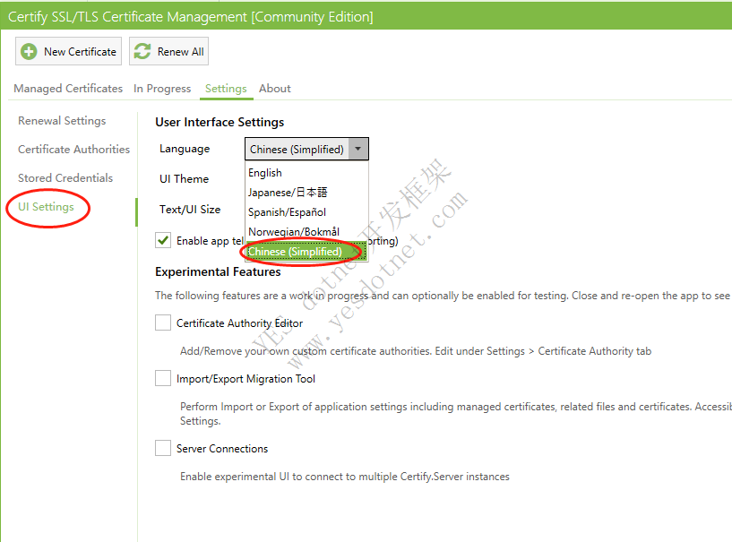
Task: Open the About tab
Action: [x=275, y=88]
